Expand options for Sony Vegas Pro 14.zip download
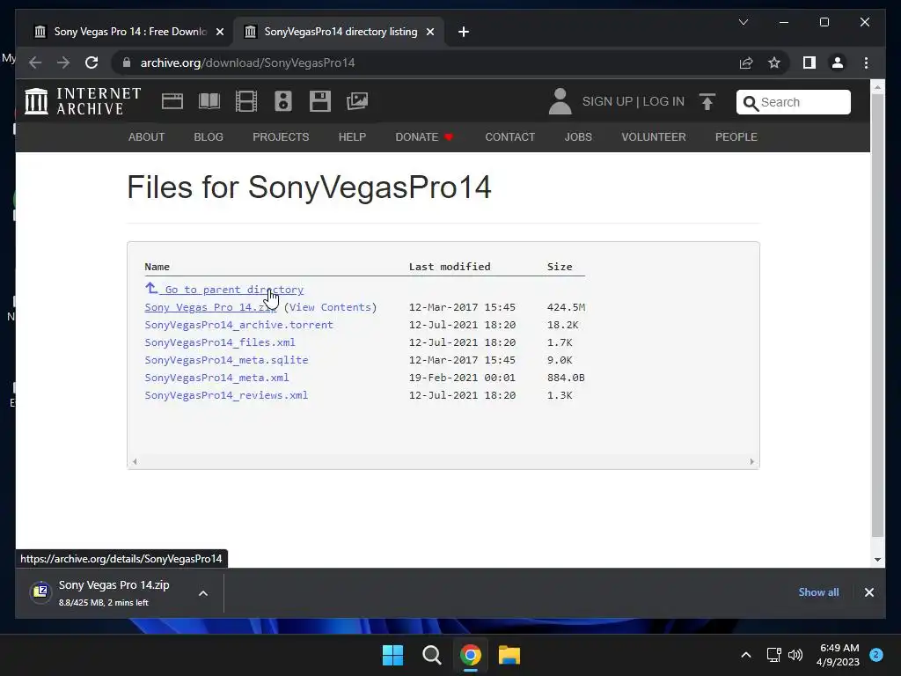 203,593
